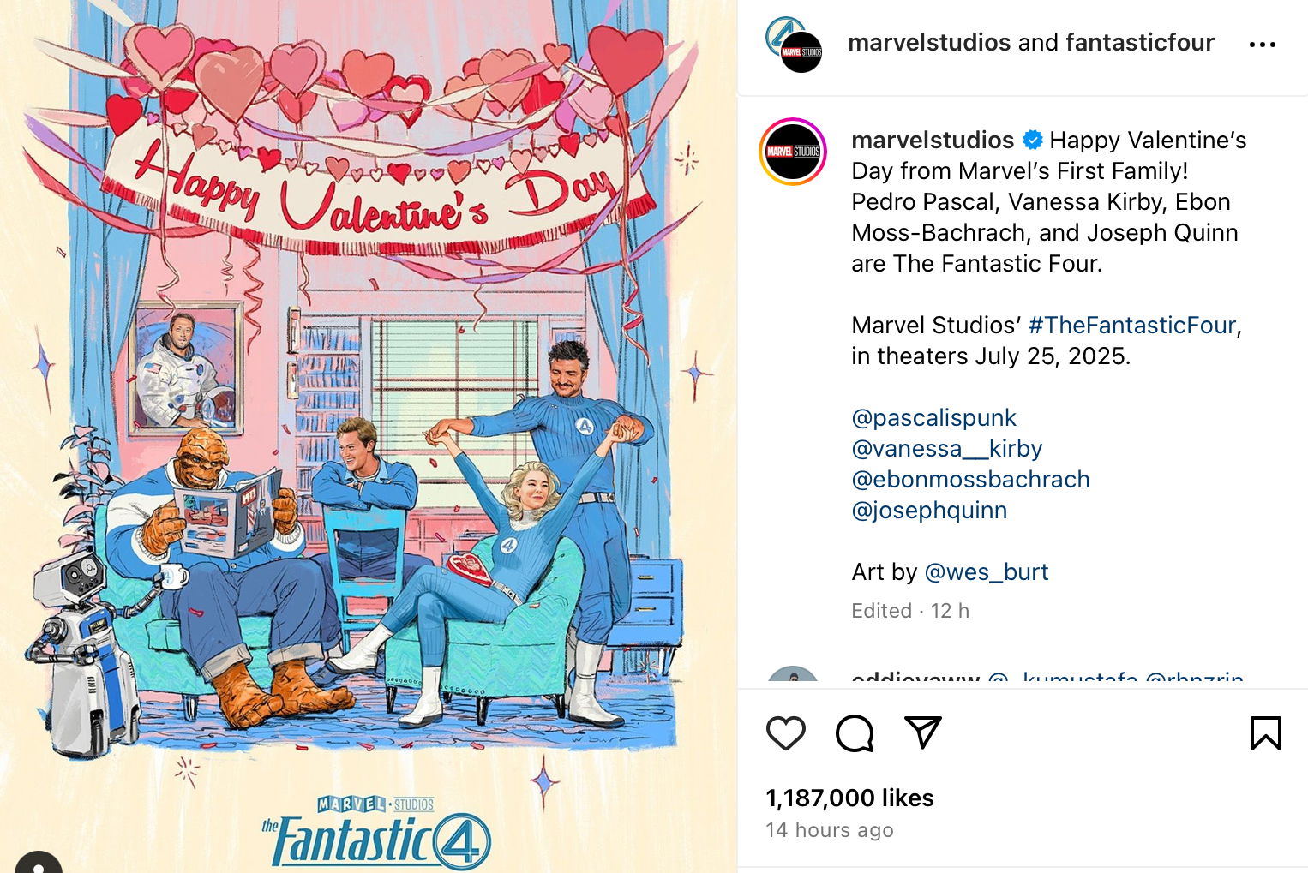
Task: Open the combined header profile avatars
Action: point(794,45)
